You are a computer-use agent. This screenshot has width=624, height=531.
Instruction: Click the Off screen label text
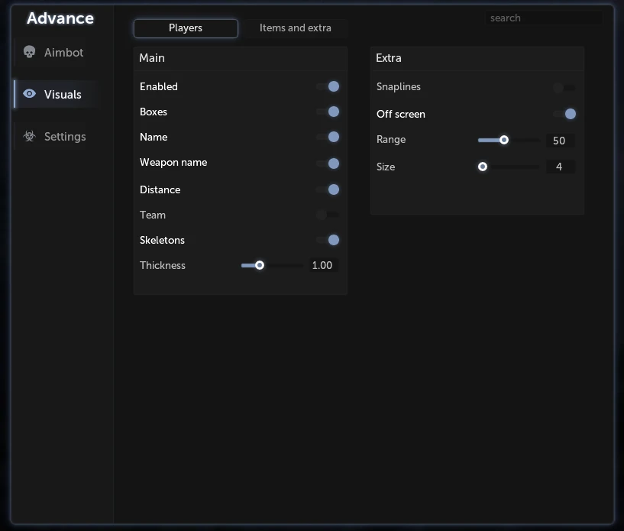point(401,115)
